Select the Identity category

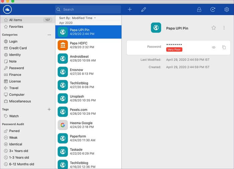point(27,55)
